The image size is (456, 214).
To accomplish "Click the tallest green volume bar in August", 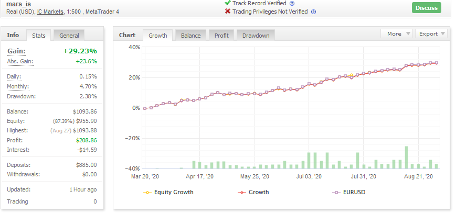I will (406, 157).
